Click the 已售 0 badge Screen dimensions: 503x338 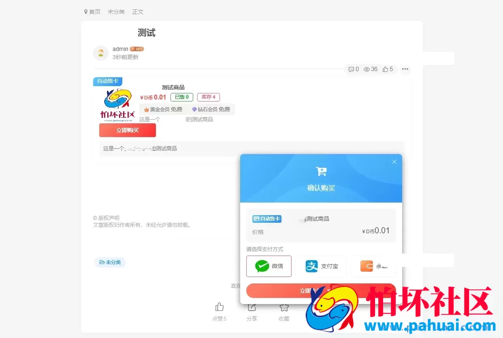[x=182, y=97]
